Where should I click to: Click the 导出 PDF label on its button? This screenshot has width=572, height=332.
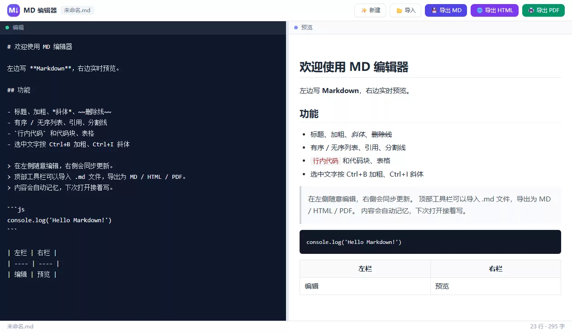(x=548, y=10)
